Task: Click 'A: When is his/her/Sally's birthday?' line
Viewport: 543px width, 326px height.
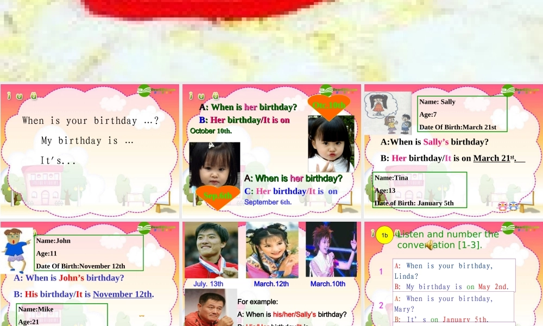Action: 292,315
